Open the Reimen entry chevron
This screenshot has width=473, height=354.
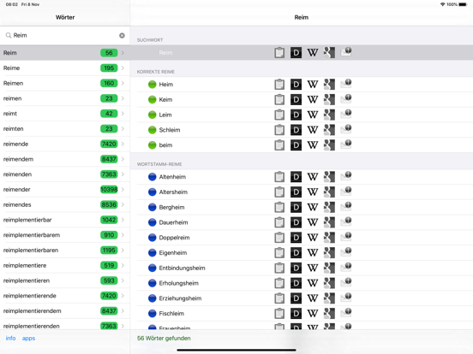point(123,83)
